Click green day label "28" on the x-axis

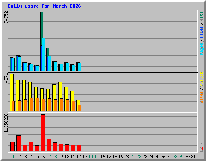(175, 157)
